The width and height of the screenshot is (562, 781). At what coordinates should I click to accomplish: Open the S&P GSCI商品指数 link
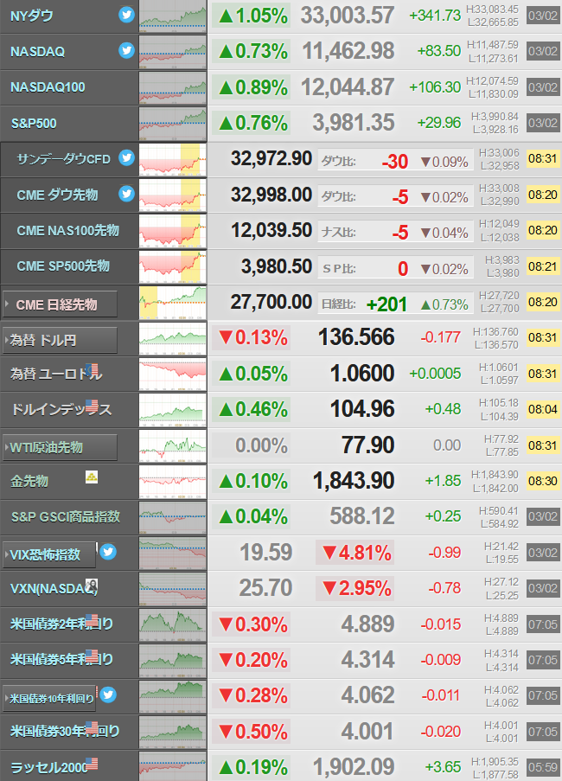pyautogui.click(x=66, y=517)
